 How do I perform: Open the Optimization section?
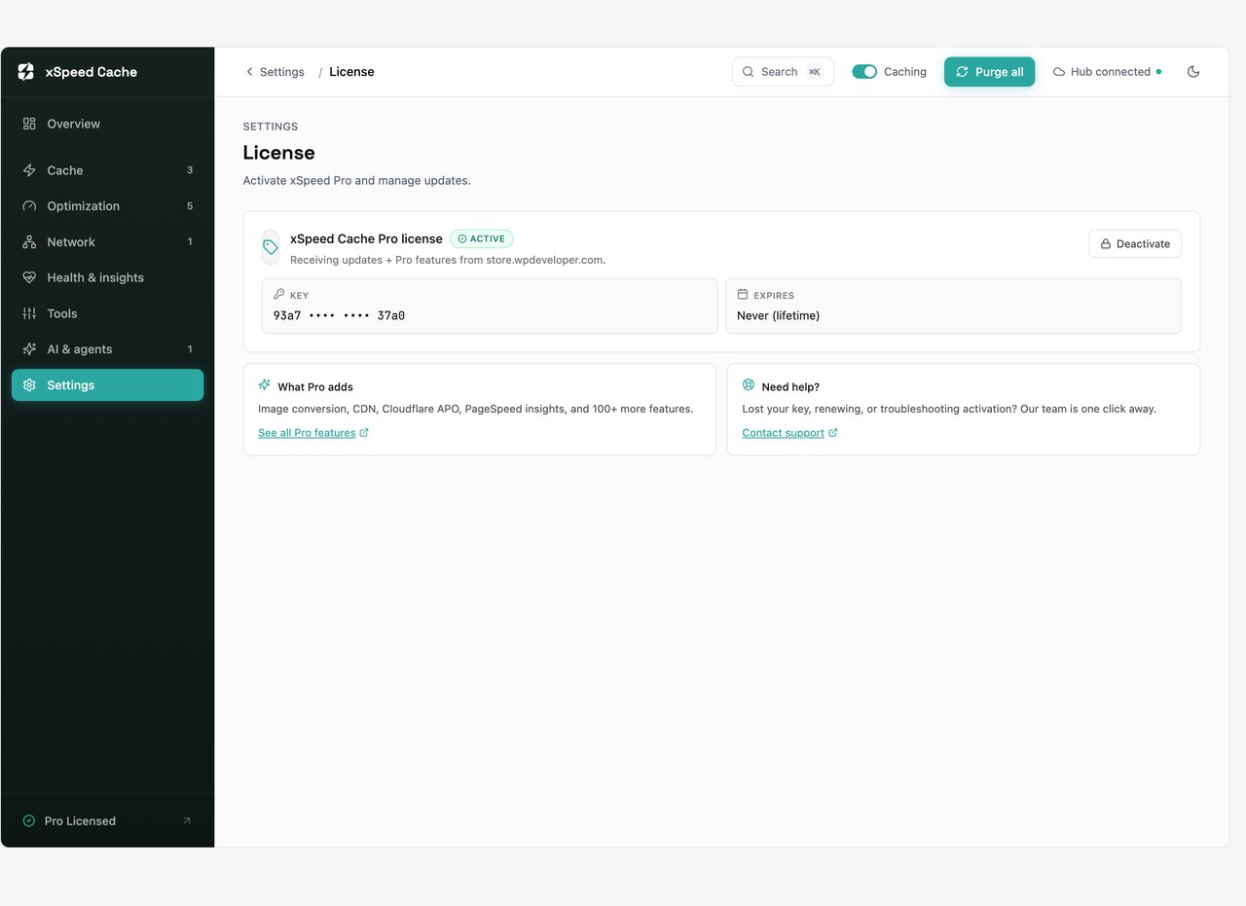point(107,206)
